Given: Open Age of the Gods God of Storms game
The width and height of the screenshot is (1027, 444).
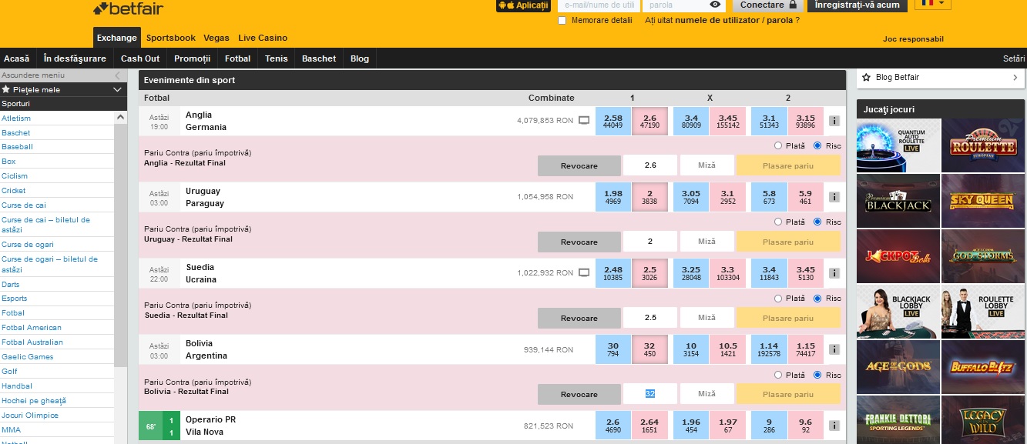Looking at the screenshot, I should [x=983, y=256].
